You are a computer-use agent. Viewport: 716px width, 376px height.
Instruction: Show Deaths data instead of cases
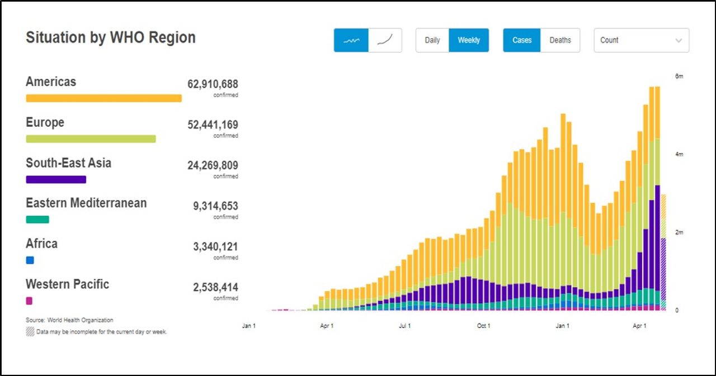pyautogui.click(x=560, y=40)
